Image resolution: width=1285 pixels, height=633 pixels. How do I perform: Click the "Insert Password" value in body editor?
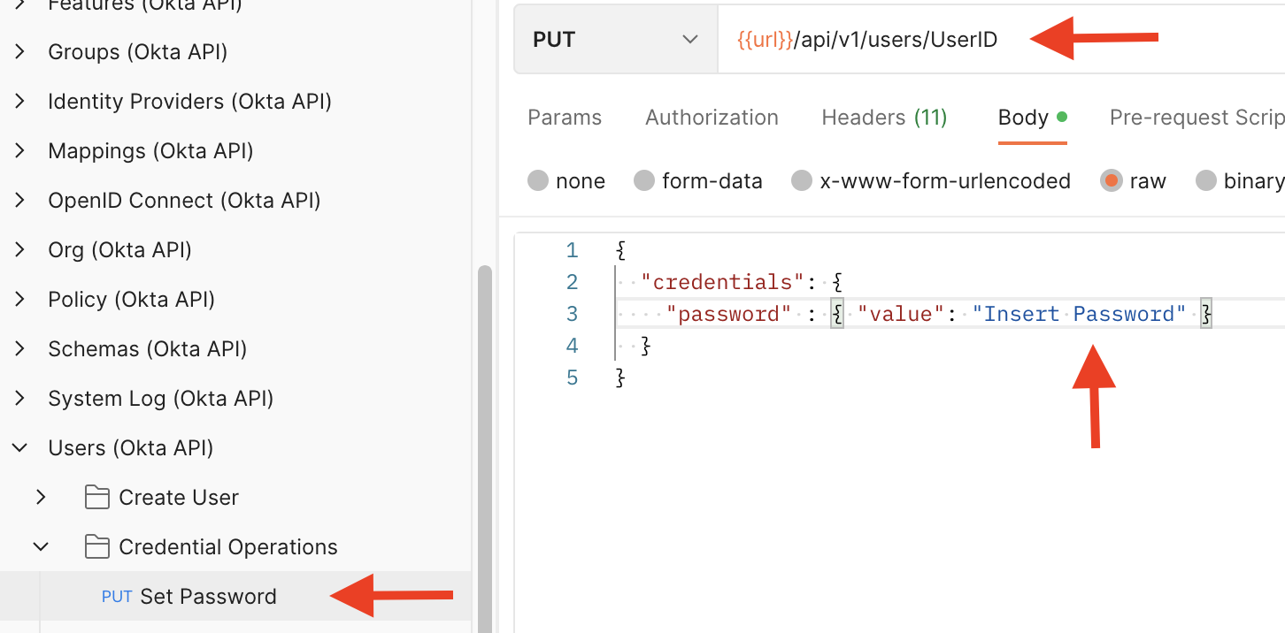(x=1078, y=314)
